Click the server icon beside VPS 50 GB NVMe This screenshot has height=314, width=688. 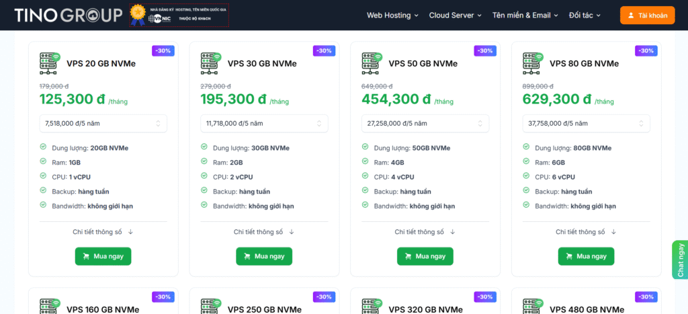(x=372, y=64)
